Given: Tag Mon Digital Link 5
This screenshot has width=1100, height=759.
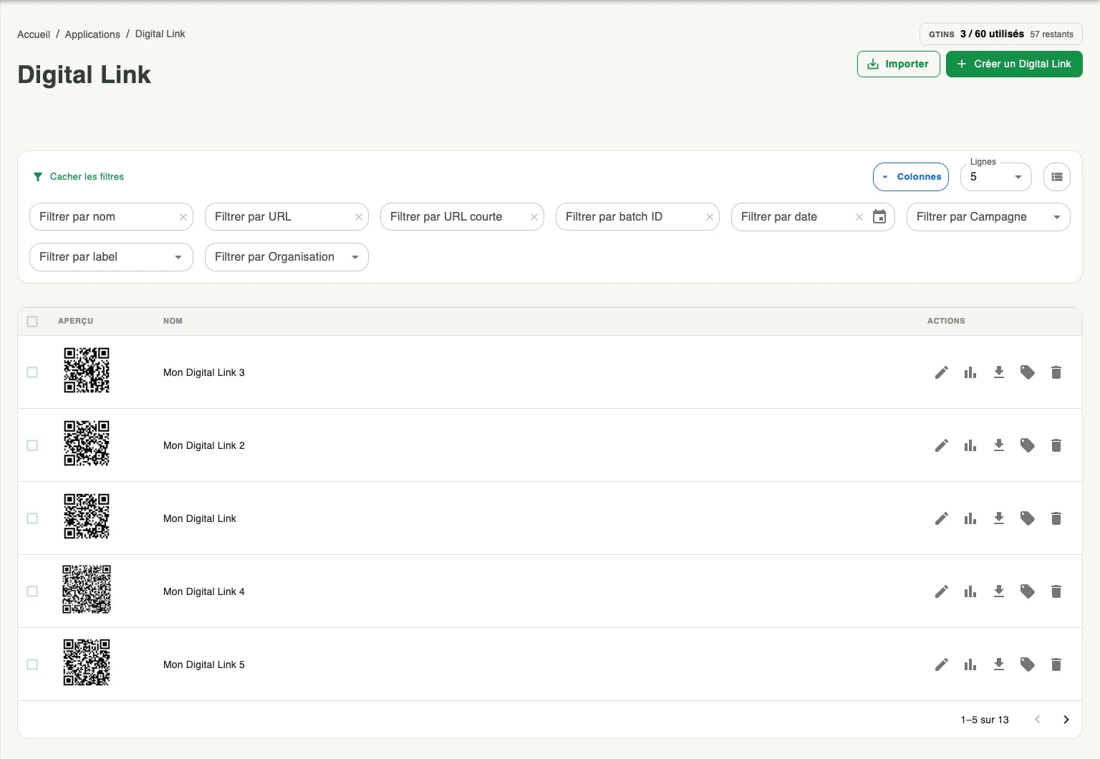Looking at the screenshot, I should click(1028, 664).
